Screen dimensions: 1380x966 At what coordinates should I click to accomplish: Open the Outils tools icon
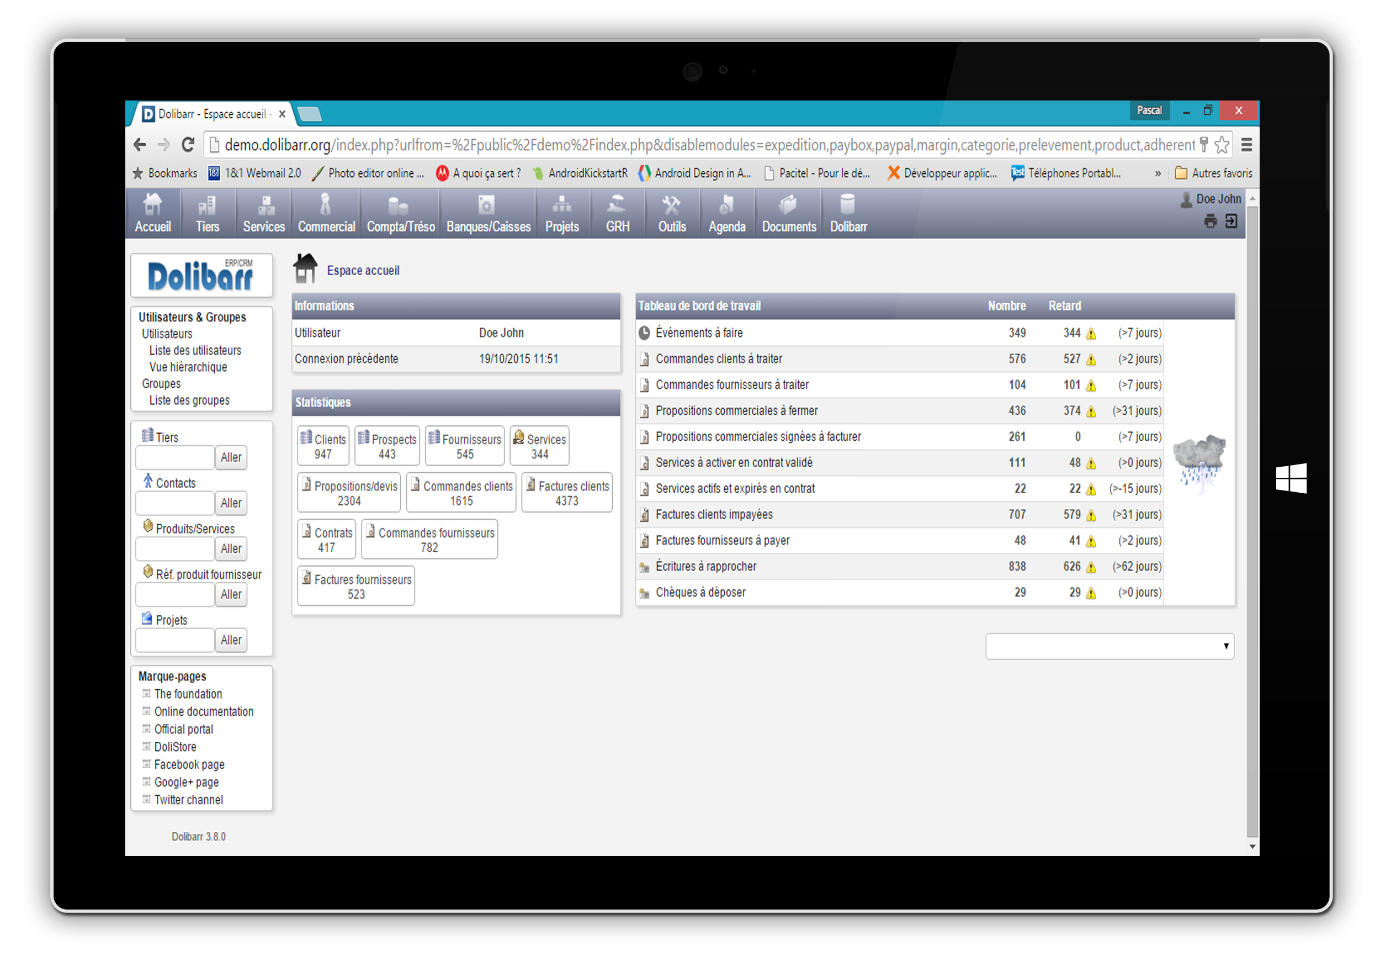[671, 205]
